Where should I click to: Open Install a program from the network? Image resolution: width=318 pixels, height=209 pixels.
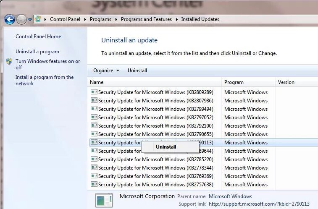45,80
